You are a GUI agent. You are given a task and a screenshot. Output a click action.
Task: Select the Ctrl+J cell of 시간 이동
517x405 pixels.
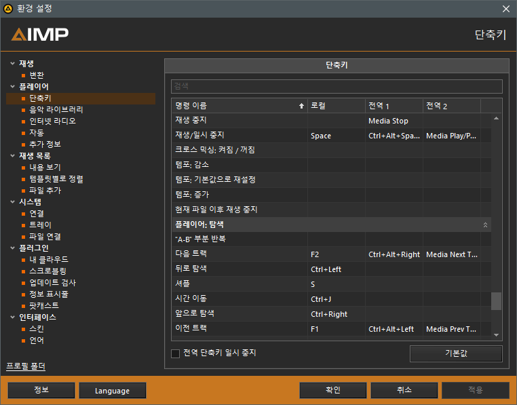pos(337,299)
